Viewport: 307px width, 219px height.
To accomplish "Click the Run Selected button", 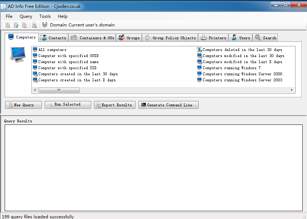I will tap(68, 105).
